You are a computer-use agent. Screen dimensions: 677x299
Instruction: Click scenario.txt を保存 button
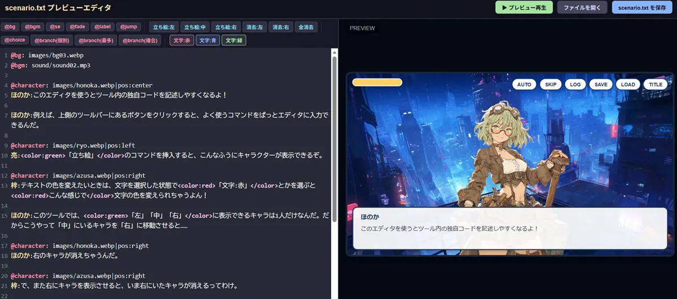642,7
